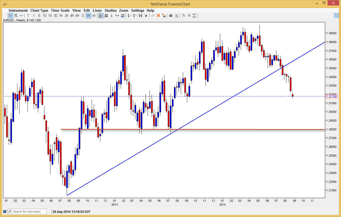Click the T tick timeframe button
This screenshot has width=341, height=217.
(x=28, y=16)
